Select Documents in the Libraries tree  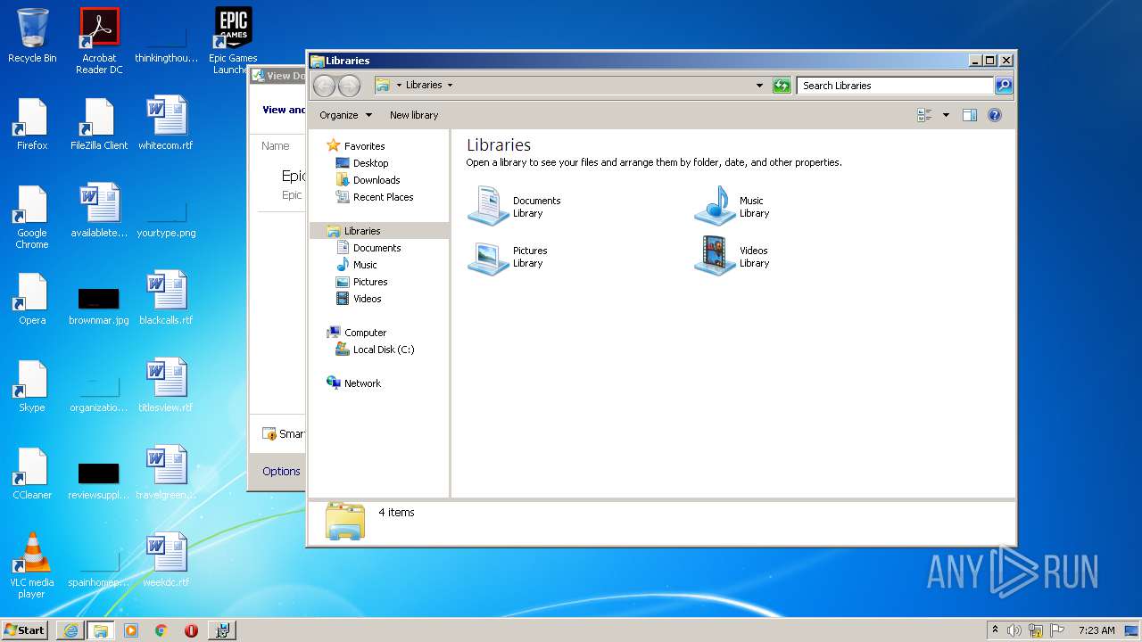point(377,248)
